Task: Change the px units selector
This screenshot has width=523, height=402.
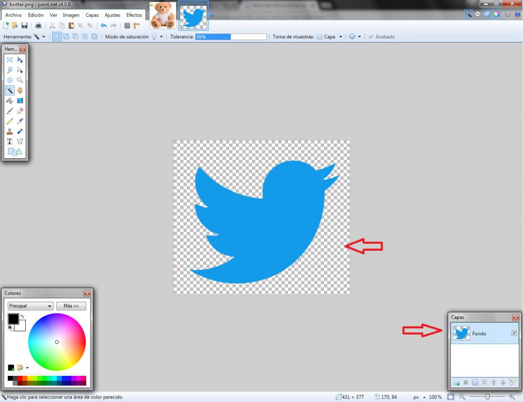Action: 419,397
